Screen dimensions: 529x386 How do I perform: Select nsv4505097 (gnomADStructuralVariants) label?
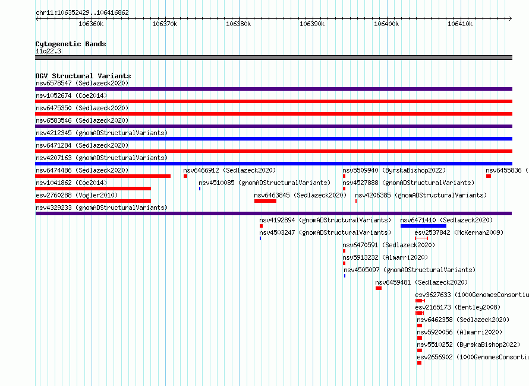(410, 270)
